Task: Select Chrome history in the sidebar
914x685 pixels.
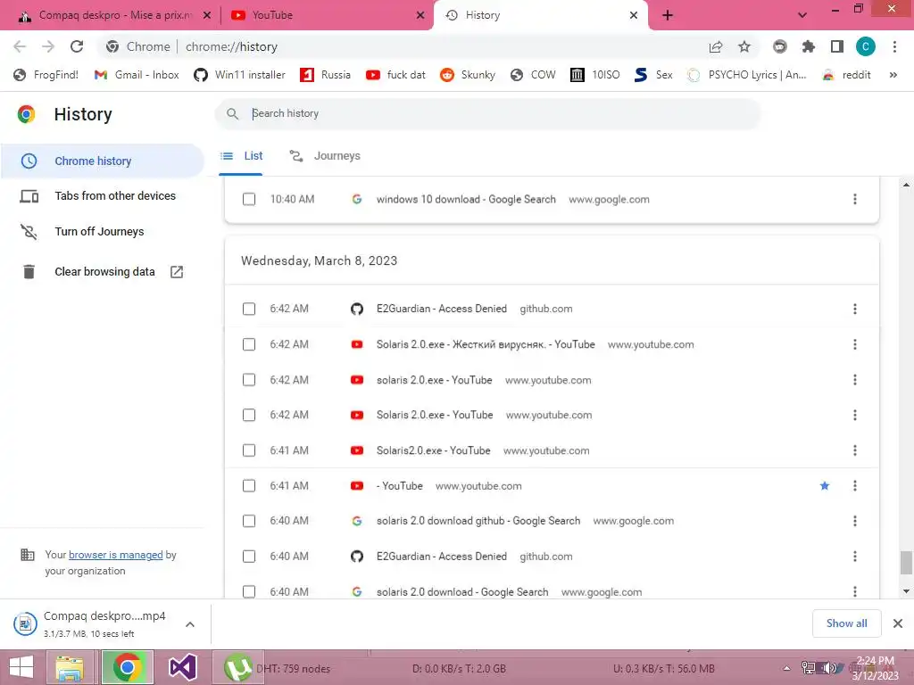Action: click(103, 161)
